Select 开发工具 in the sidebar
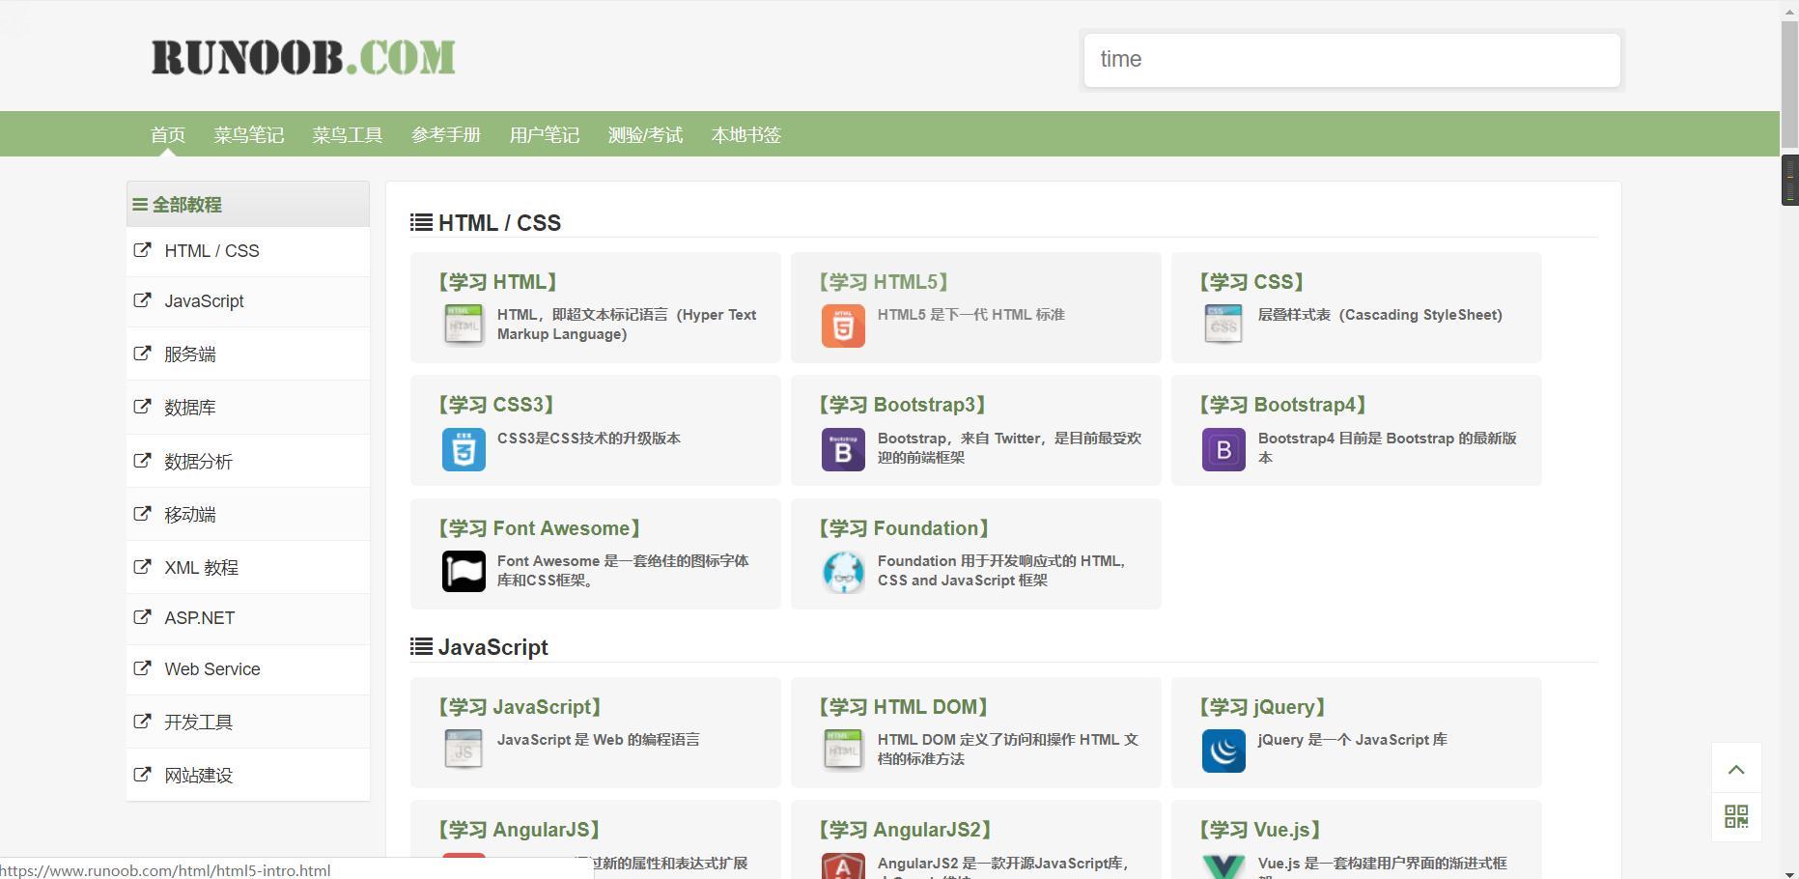This screenshot has height=879, width=1799. pos(248,722)
